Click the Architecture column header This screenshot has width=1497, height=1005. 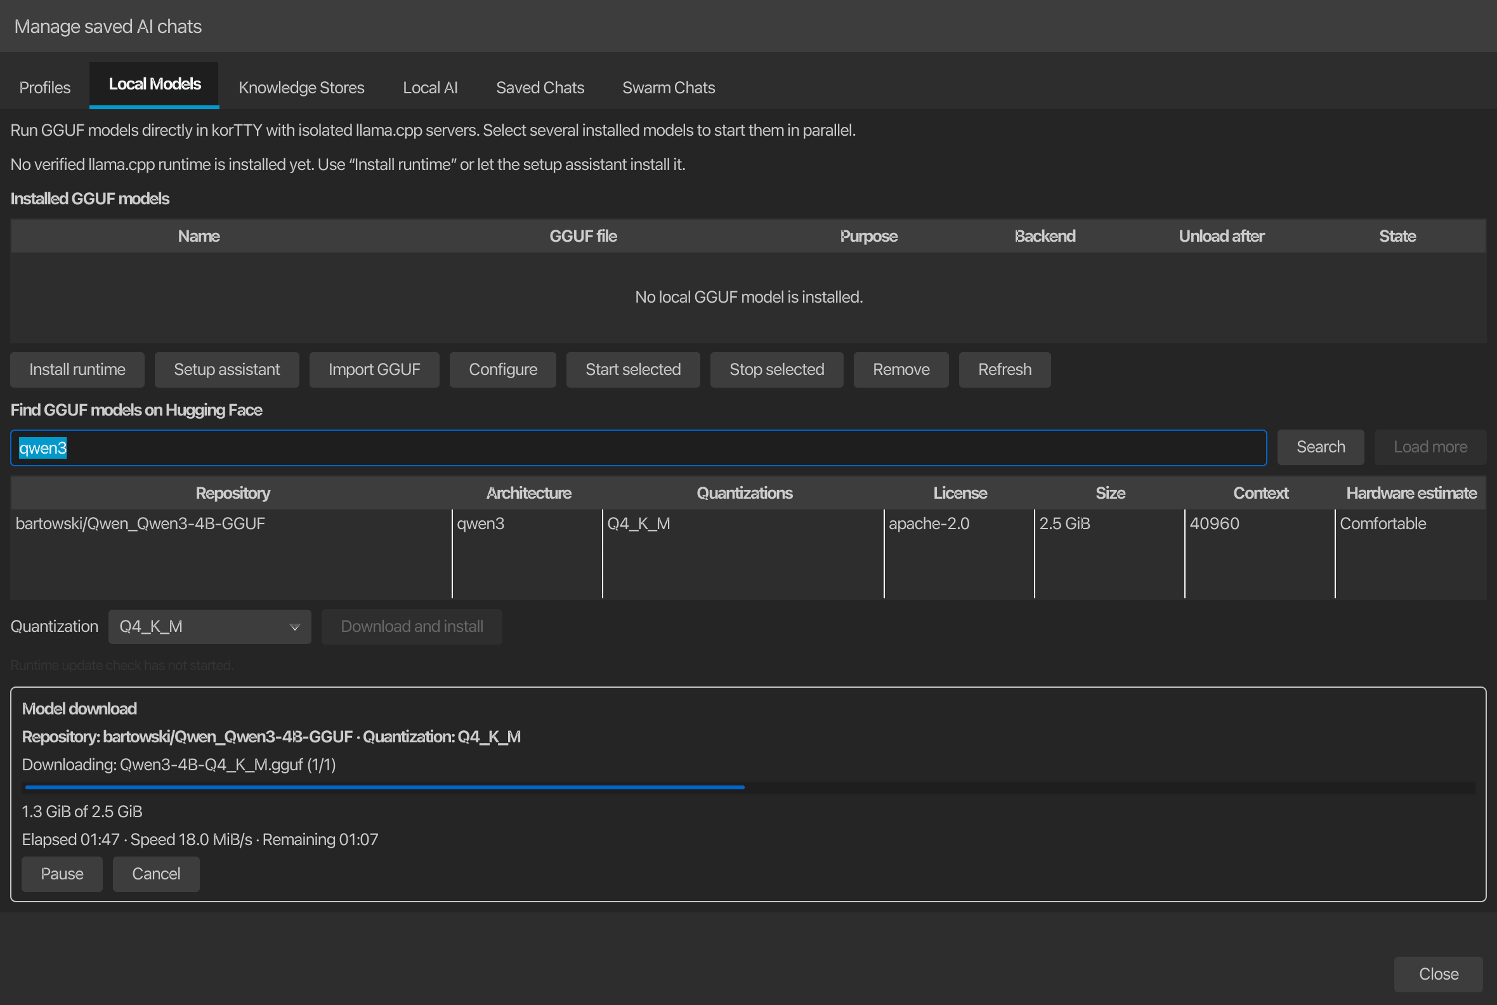click(528, 493)
